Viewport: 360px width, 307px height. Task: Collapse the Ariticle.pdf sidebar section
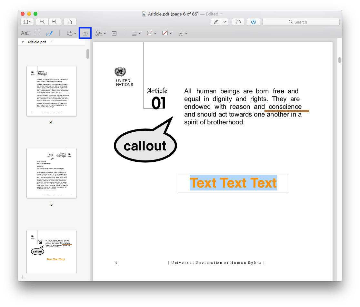pos(23,42)
